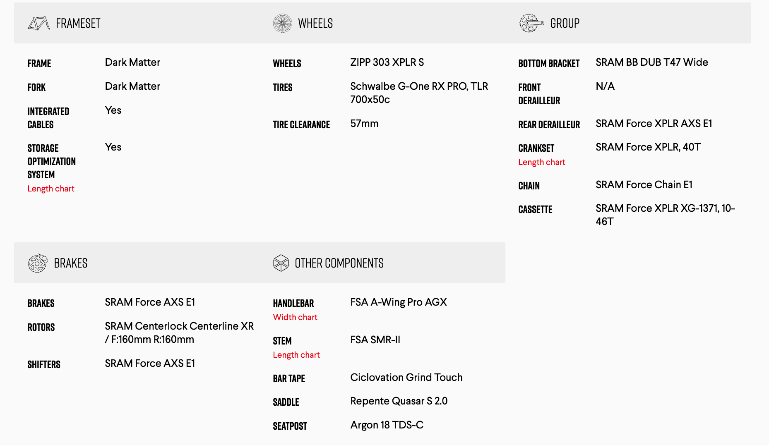Click the Wheels spoke wheel icon

click(282, 23)
